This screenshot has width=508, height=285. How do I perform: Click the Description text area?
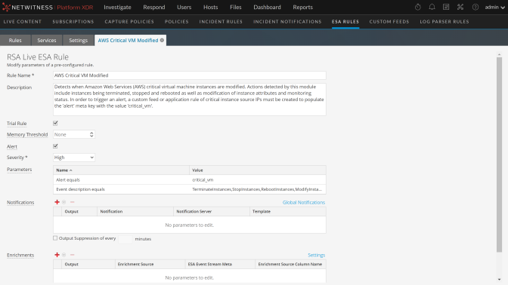pos(190,100)
